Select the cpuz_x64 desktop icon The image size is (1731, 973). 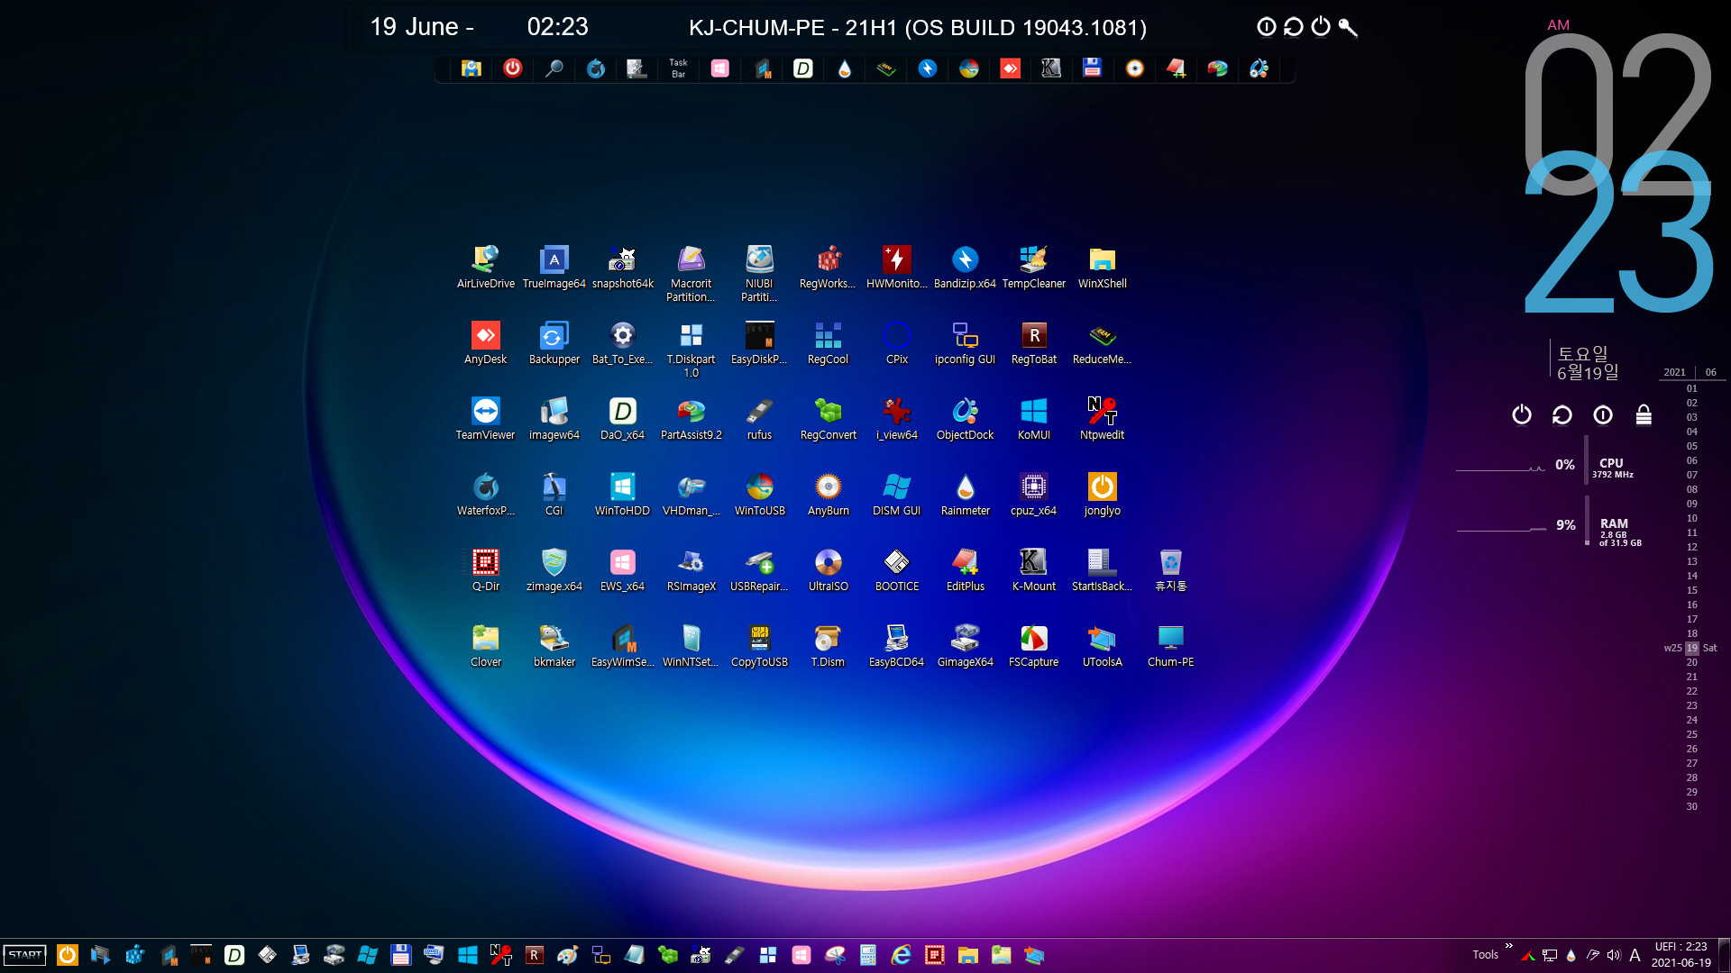tap(1033, 495)
